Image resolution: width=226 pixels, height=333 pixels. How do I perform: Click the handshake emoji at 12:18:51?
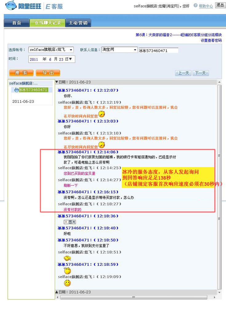(x=67, y=258)
